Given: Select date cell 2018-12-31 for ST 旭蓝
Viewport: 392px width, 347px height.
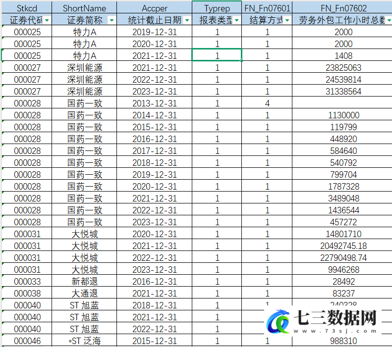Looking at the screenshot, I should 154,305.
